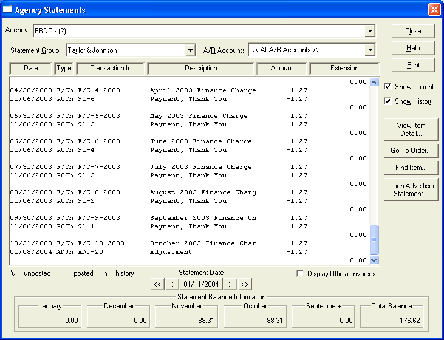The width and height of the screenshot is (444, 340).
Task: Sort by the Date column header
Action: click(x=30, y=68)
